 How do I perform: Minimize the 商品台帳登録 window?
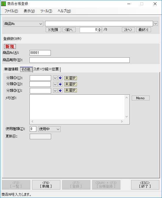point(129,4)
